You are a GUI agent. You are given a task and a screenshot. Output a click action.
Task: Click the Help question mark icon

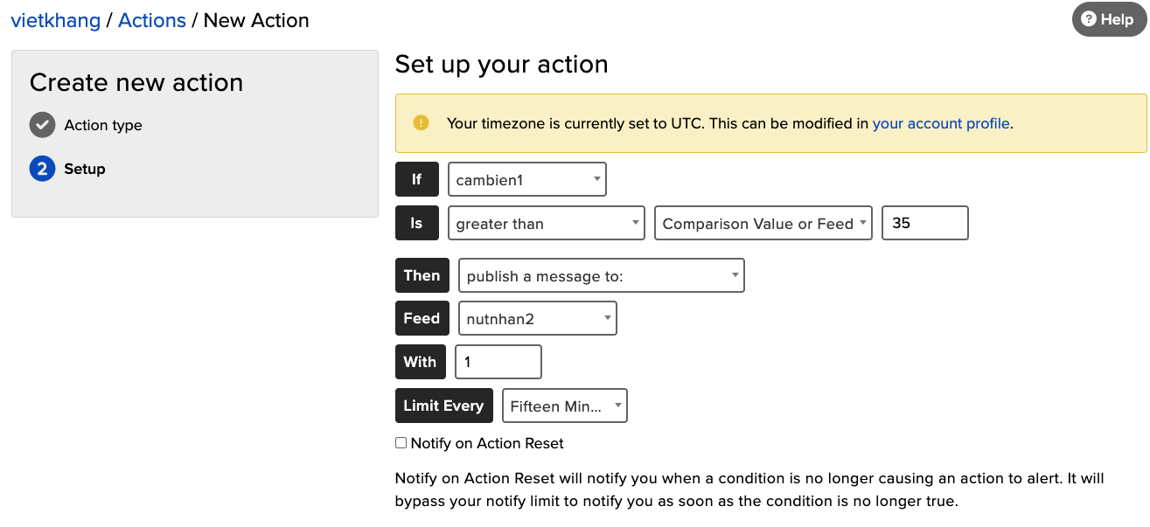(x=1089, y=19)
